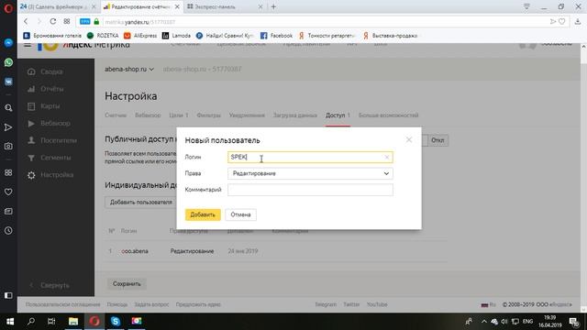
Task: Open Lamoda bookmark
Action: tap(176, 36)
